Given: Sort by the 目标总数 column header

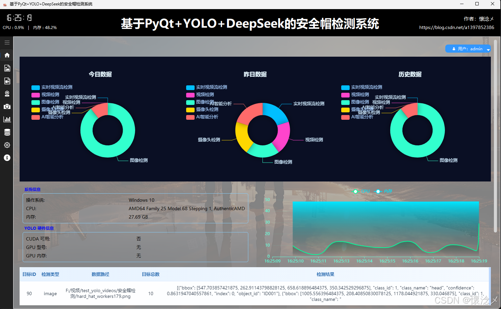Looking at the screenshot, I should [x=150, y=274].
